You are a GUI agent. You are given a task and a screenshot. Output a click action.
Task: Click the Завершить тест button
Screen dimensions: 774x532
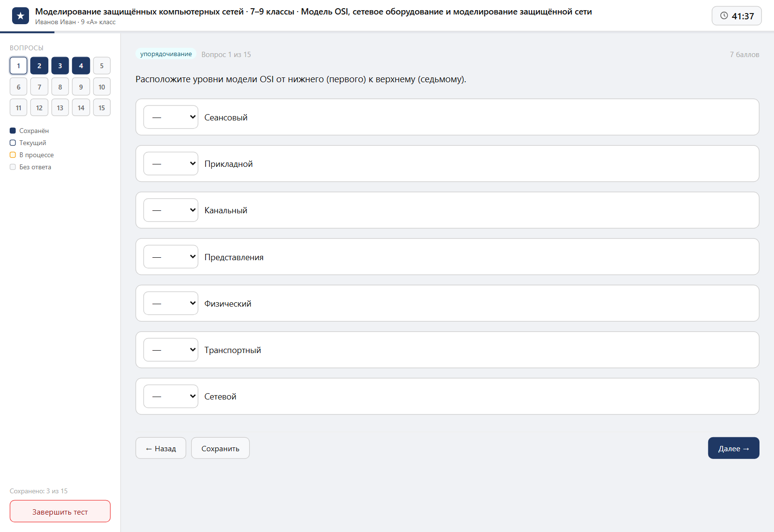(x=60, y=511)
